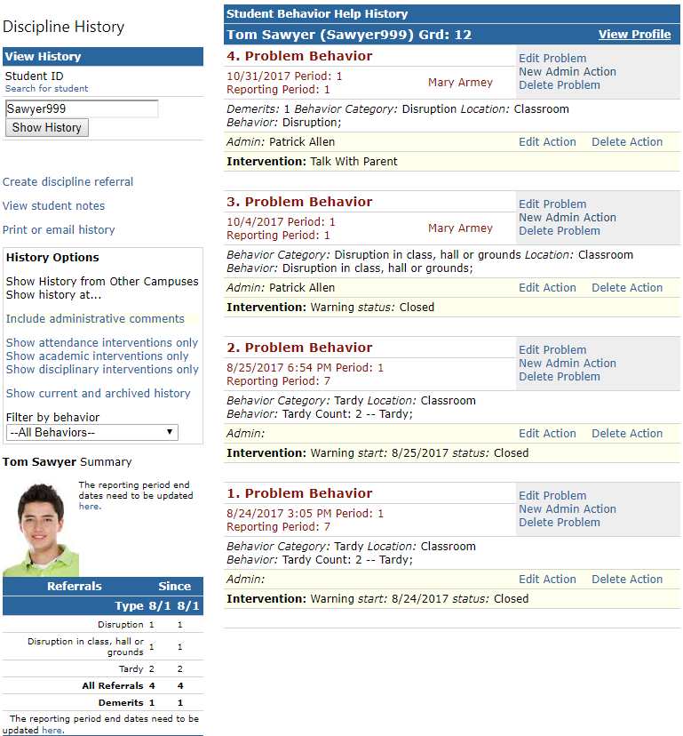Image resolution: width=683 pixels, height=736 pixels.
Task: Click 'here' link beside student photo
Action: 90,507
